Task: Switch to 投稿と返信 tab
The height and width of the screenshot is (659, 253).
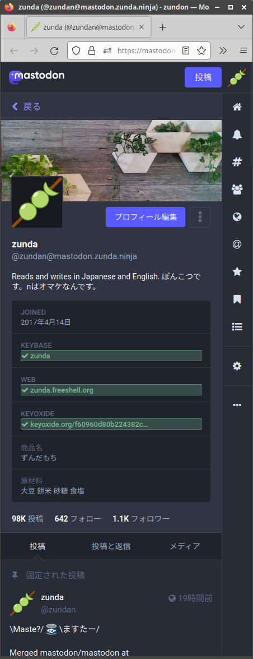Action: [111, 546]
